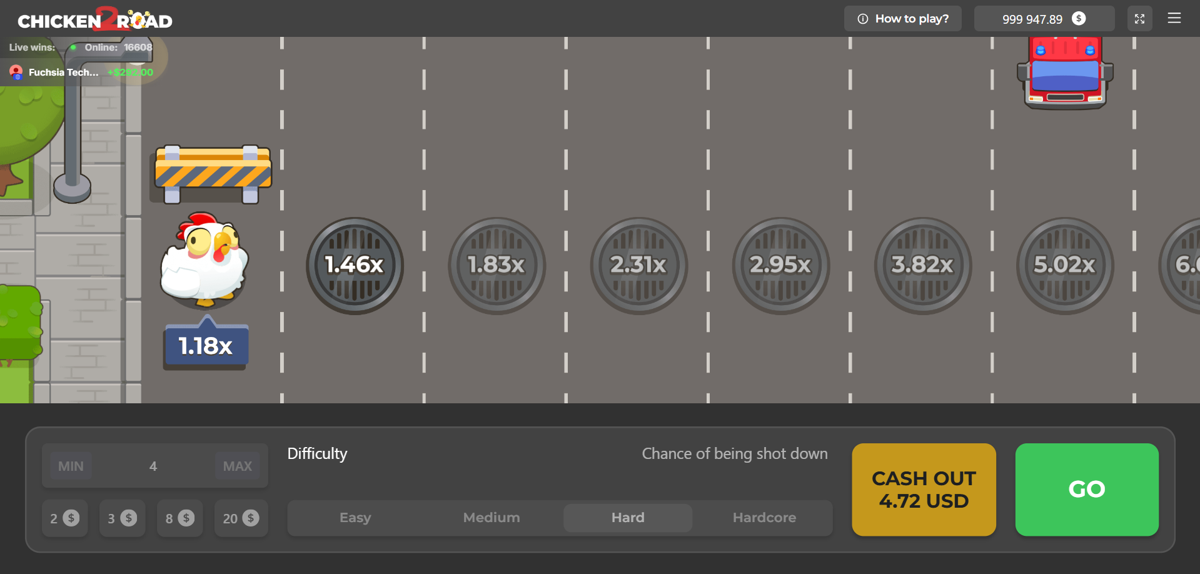Click the striped road barrier
Screen dimensions: 1200x574
pos(213,174)
